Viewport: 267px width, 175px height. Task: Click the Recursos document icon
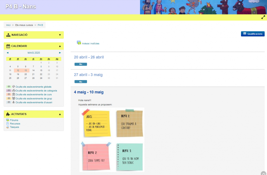tap(8, 124)
